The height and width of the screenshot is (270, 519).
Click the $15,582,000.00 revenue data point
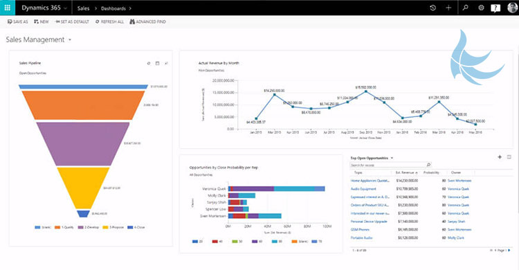(x=366, y=91)
